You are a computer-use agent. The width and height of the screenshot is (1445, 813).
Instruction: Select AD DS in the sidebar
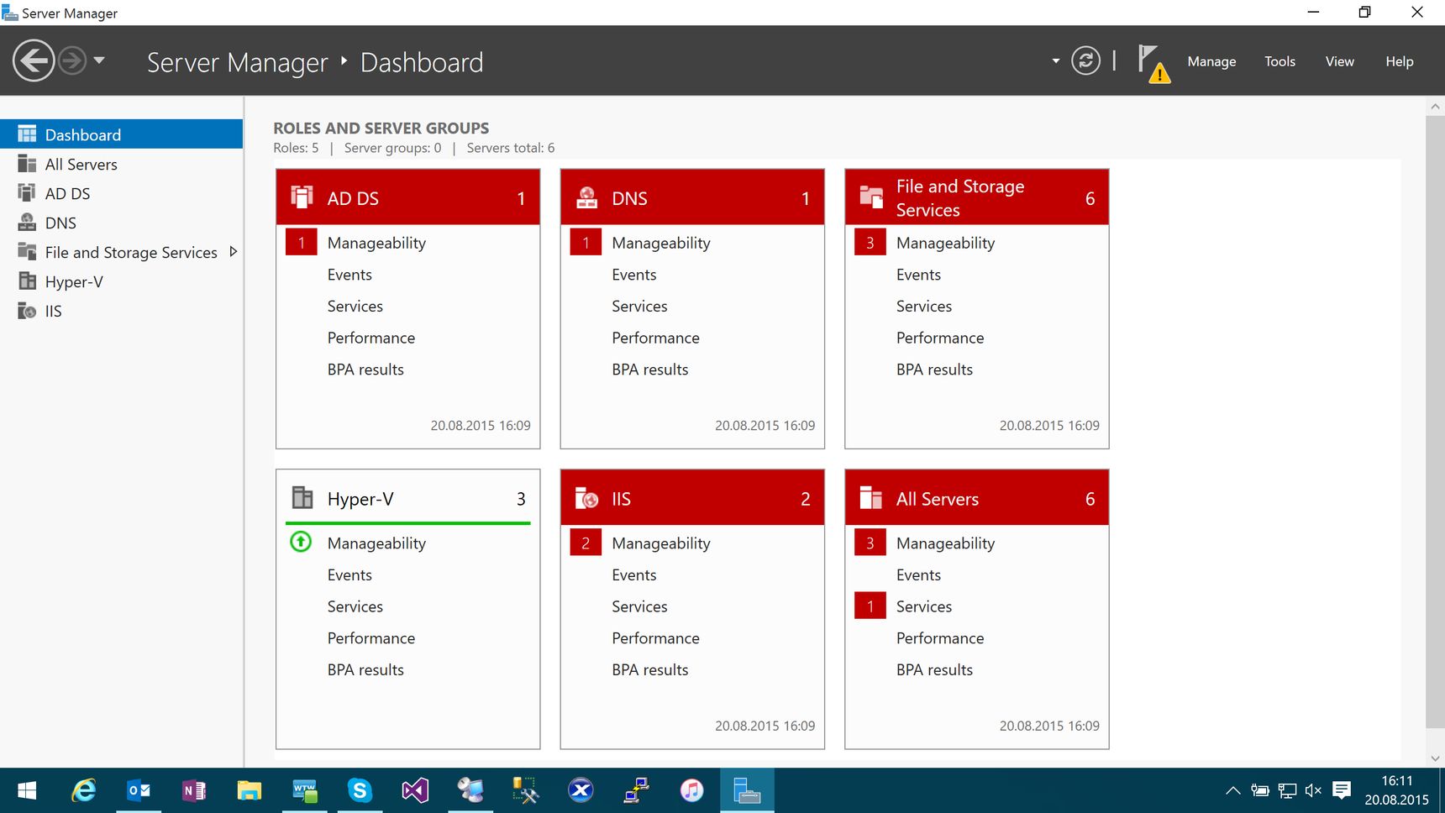(x=122, y=194)
